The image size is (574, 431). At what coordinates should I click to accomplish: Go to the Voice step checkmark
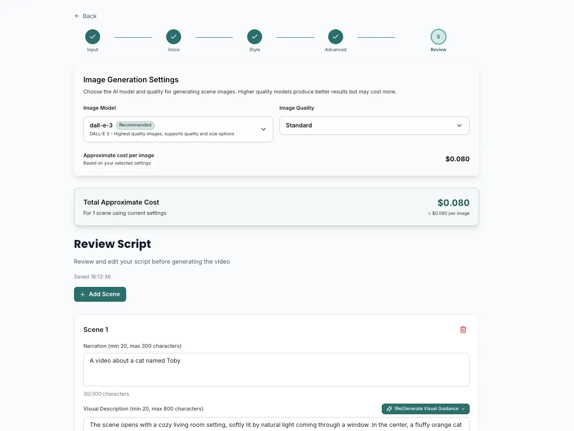(174, 37)
